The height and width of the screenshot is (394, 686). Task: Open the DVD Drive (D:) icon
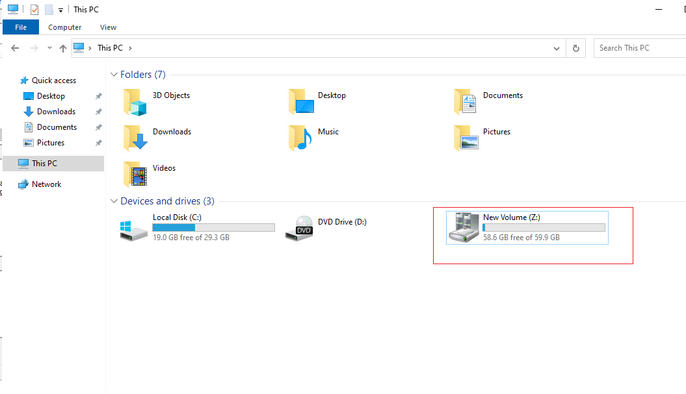point(299,228)
